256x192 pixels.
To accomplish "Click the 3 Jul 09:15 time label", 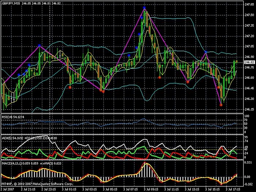I will click(x=151, y=190).
